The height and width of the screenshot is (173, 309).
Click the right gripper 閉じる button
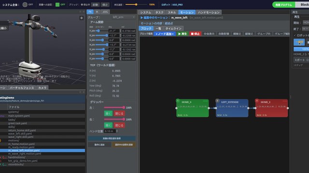coord(119,125)
